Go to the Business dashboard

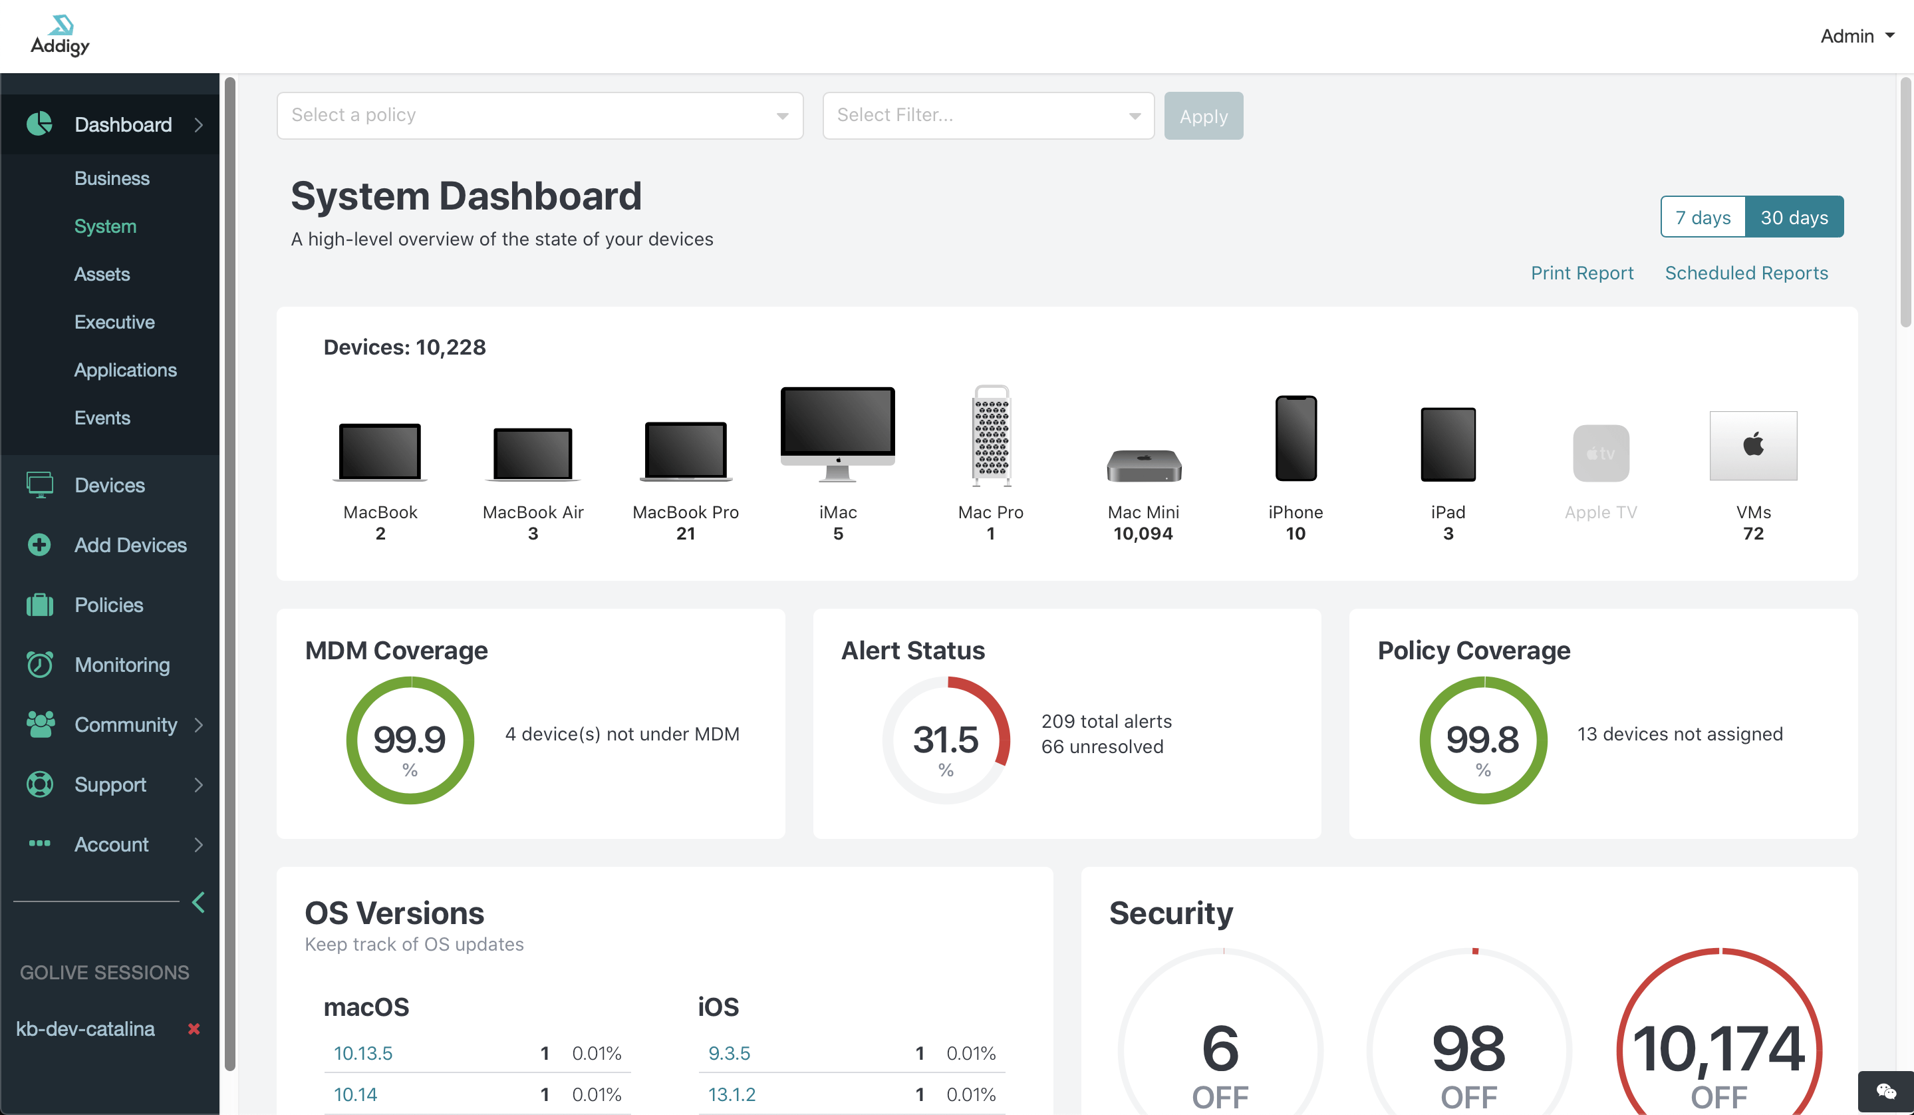(112, 178)
